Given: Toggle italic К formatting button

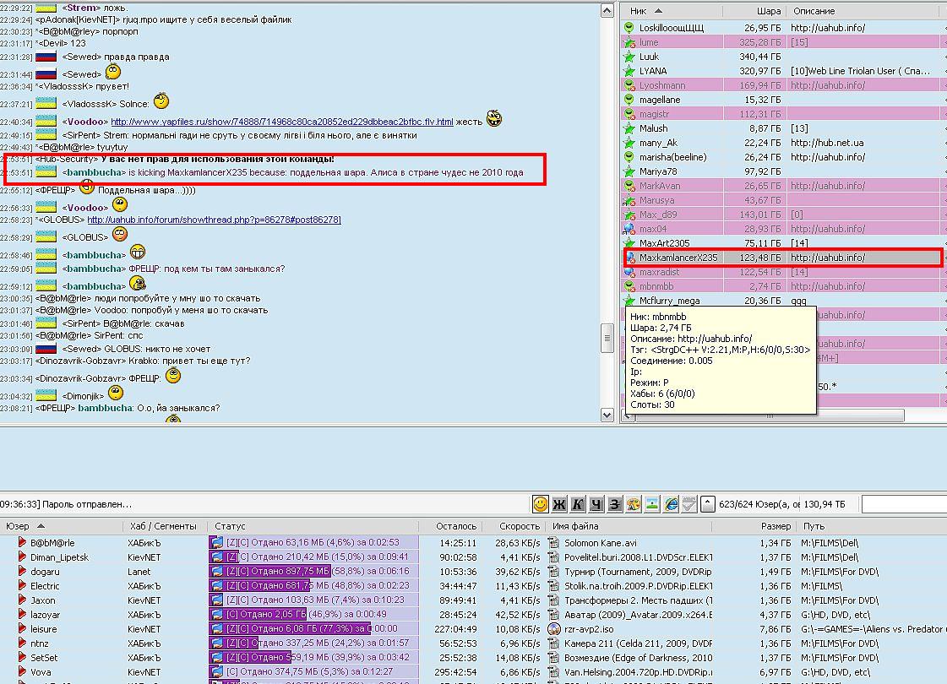Looking at the screenshot, I should coord(578,504).
